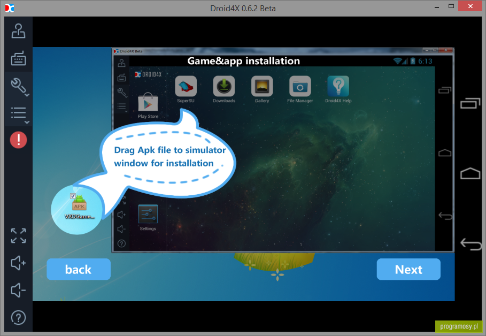Open help via question mark icon
Image resolution: width=486 pixels, height=336 pixels.
pyautogui.click(x=18, y=318)
